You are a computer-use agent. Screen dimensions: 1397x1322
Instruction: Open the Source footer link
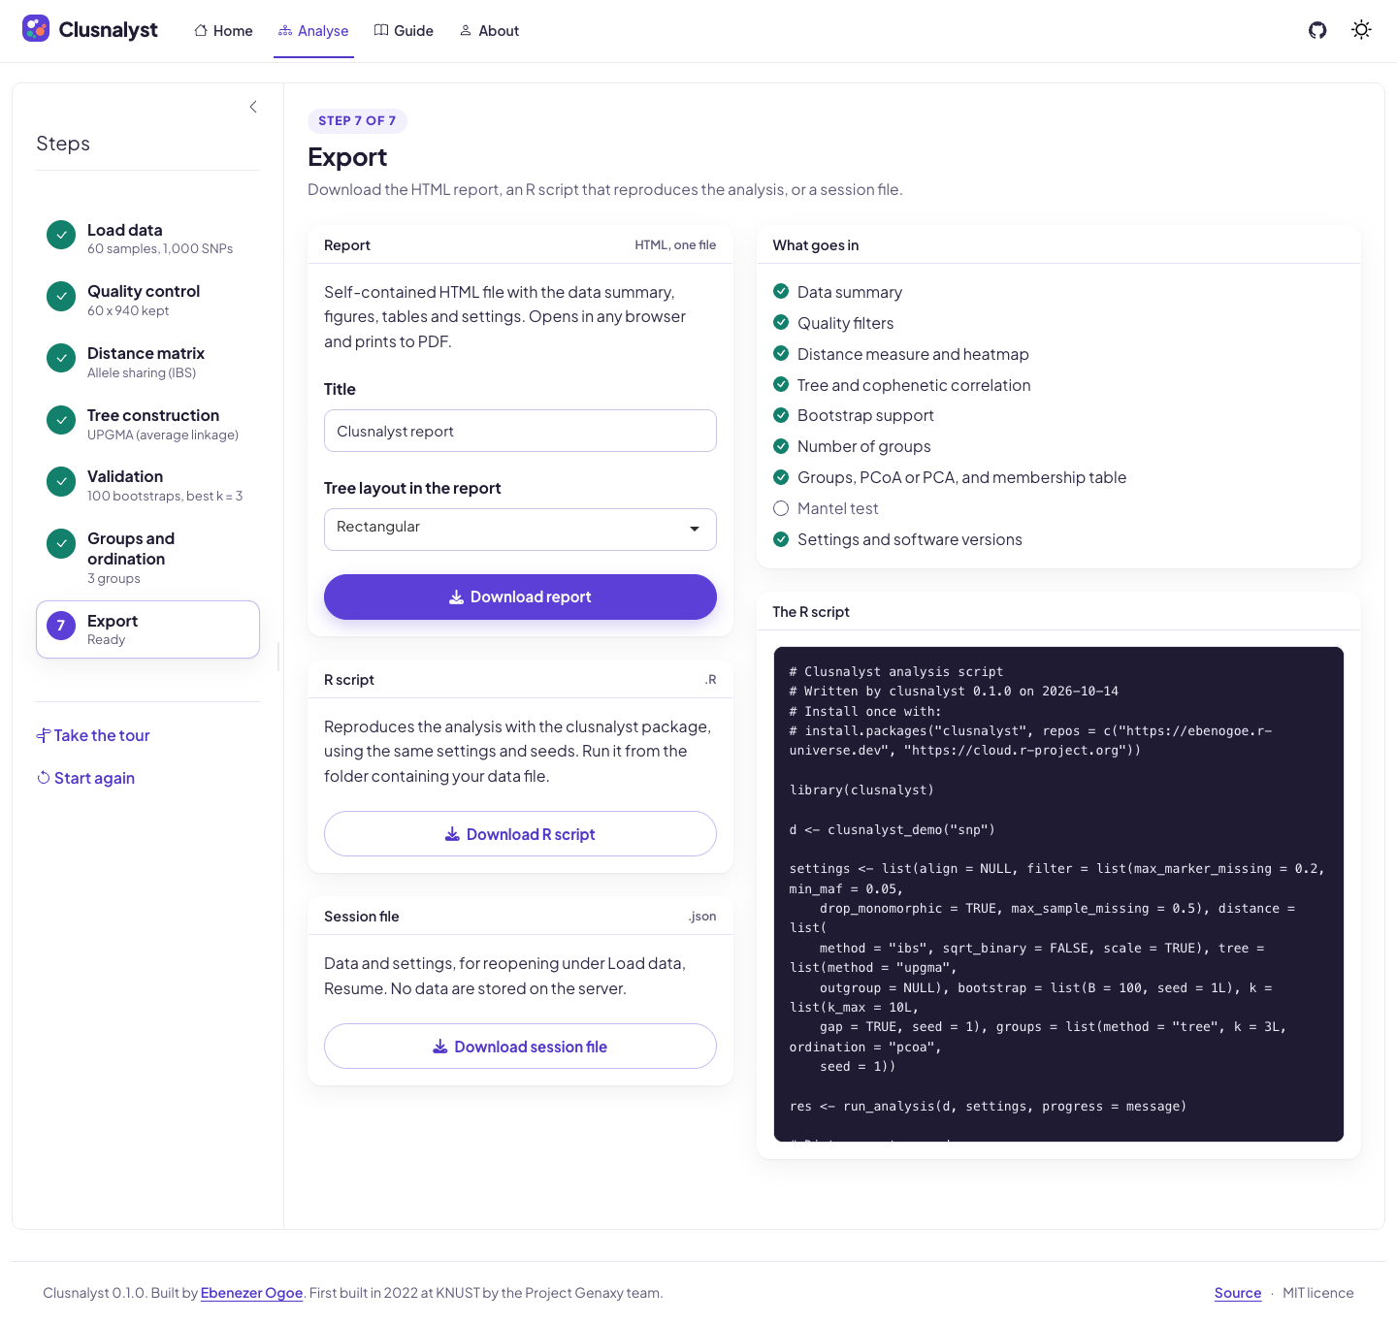coord(1238,1293)
